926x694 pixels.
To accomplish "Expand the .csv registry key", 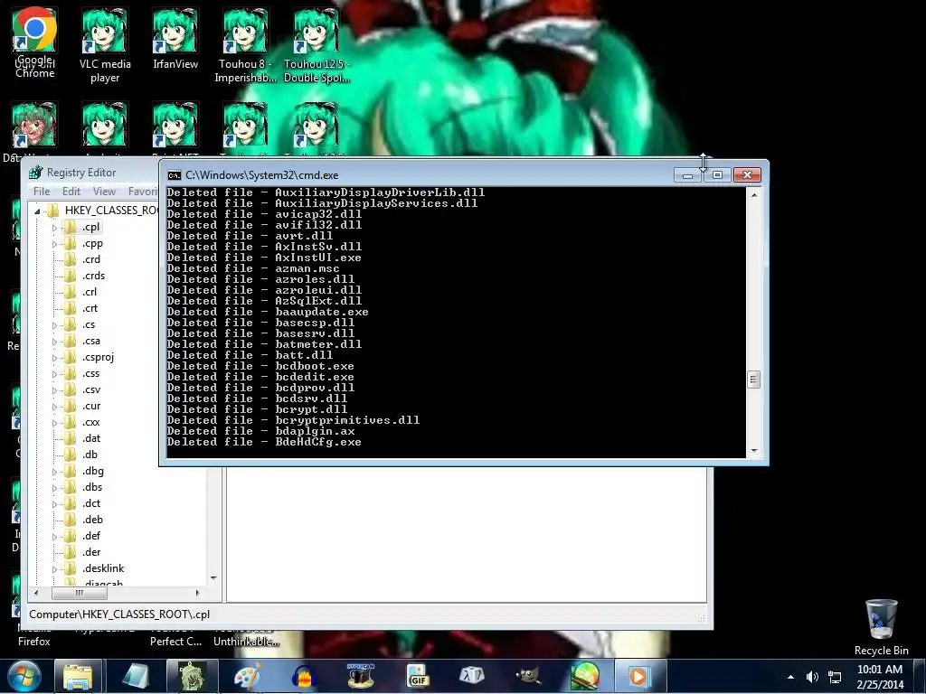I will [54, 390].
